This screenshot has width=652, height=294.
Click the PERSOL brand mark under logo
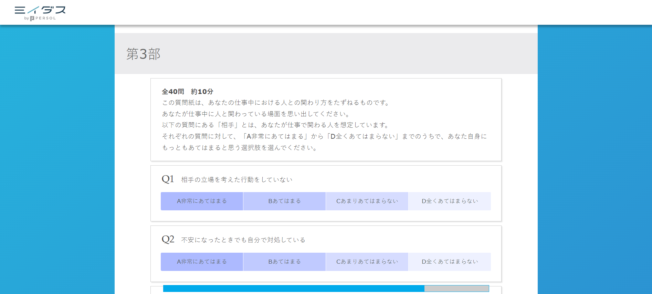coord(43,18)
